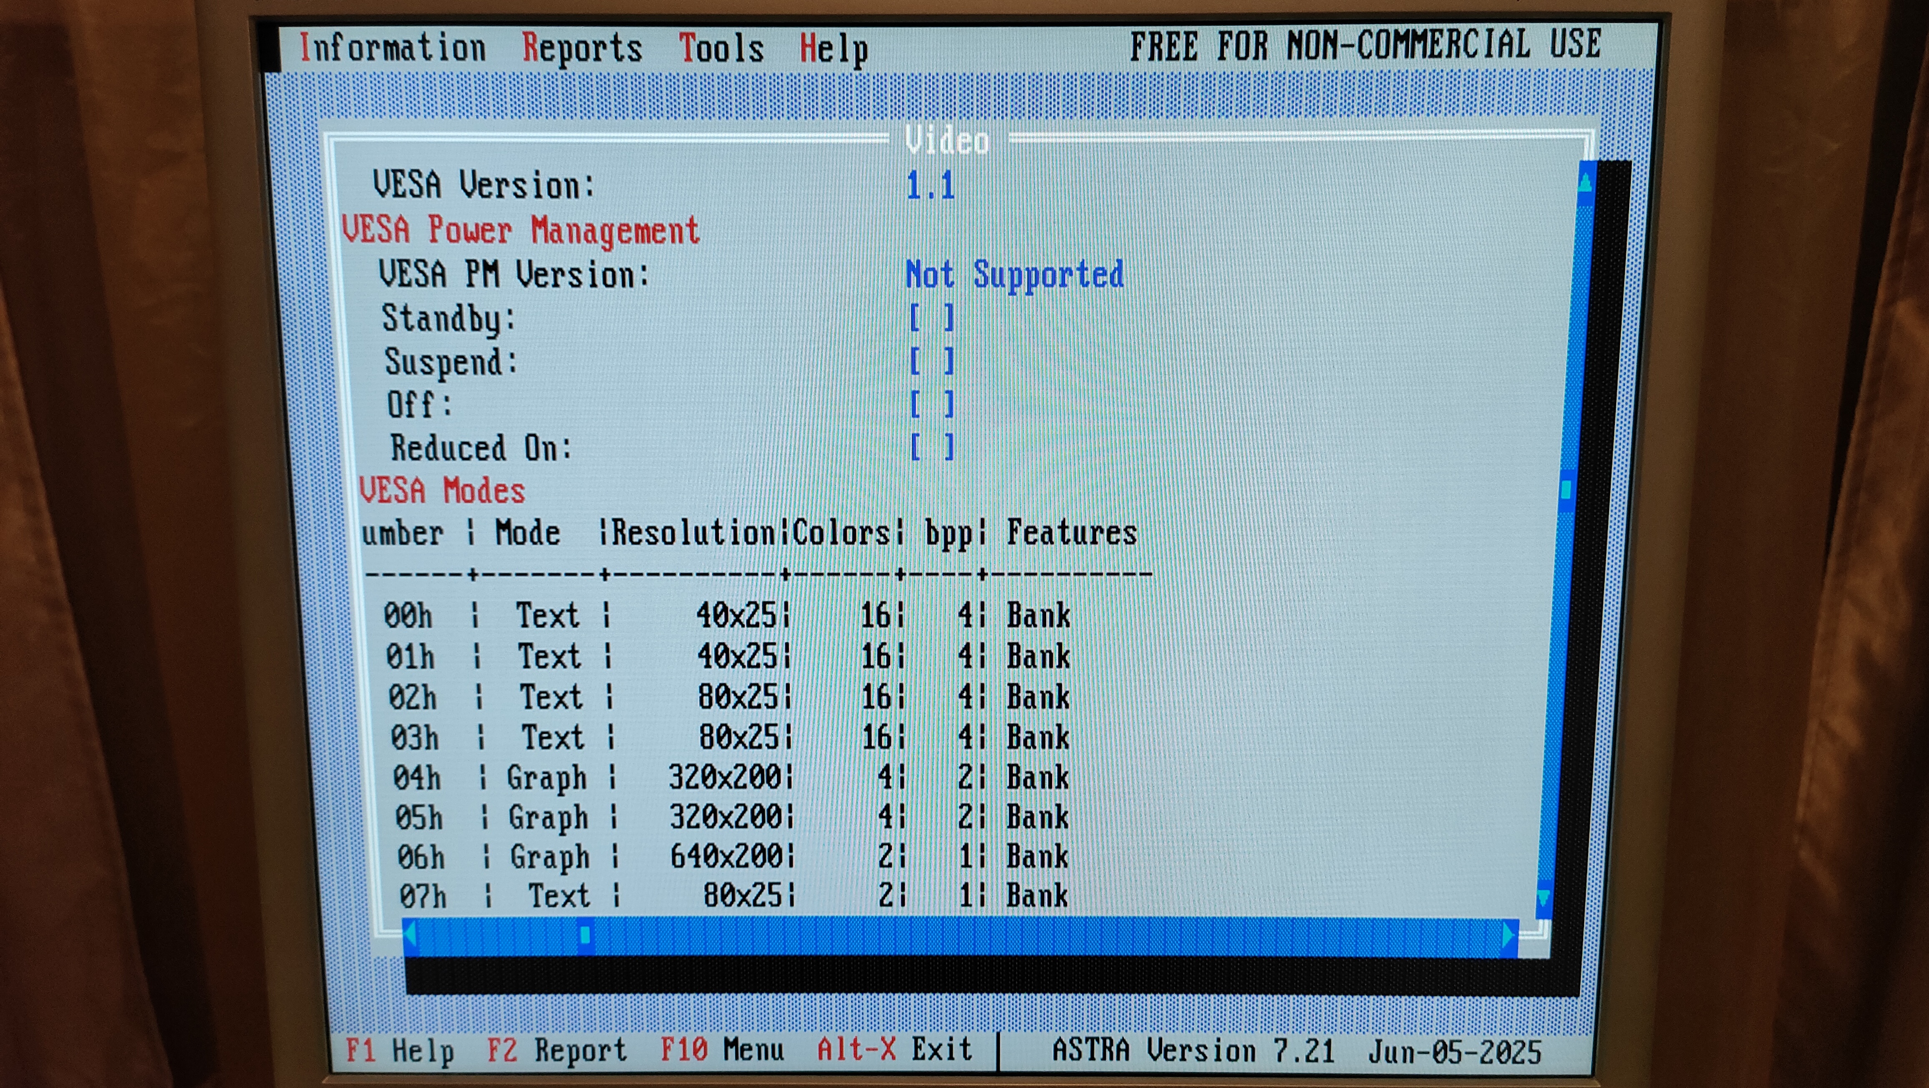Toggle the Suspend checkbox

tap(932, 361)
